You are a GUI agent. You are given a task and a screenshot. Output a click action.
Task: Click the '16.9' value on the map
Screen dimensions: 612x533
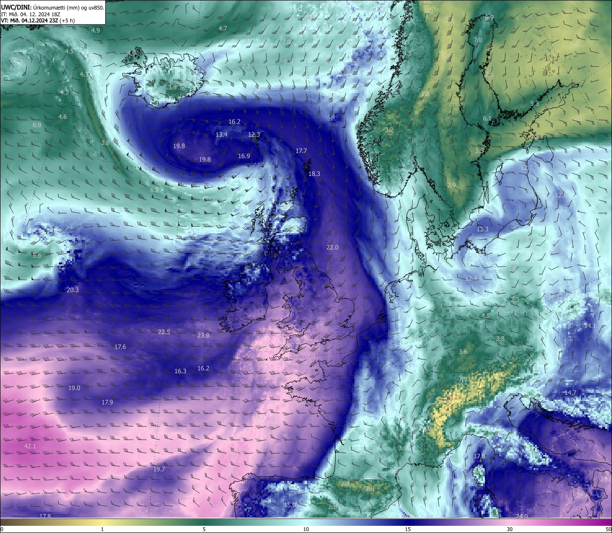click(244, 156)
